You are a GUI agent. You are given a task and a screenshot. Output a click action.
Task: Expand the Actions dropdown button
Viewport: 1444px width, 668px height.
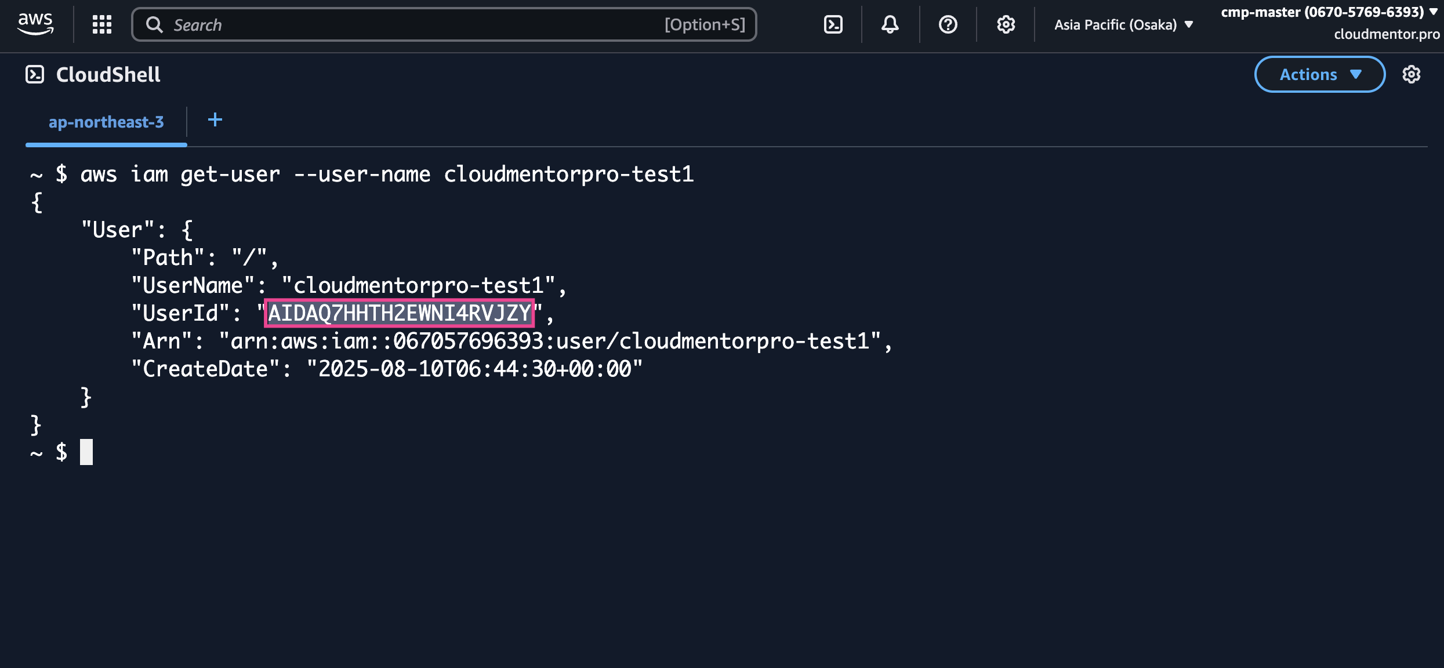[1319, 74]
